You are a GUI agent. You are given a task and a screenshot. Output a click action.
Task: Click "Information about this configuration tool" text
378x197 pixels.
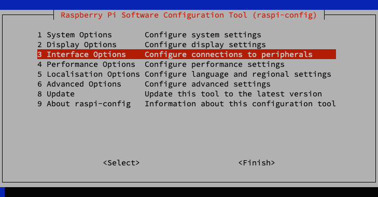(240, 104)
